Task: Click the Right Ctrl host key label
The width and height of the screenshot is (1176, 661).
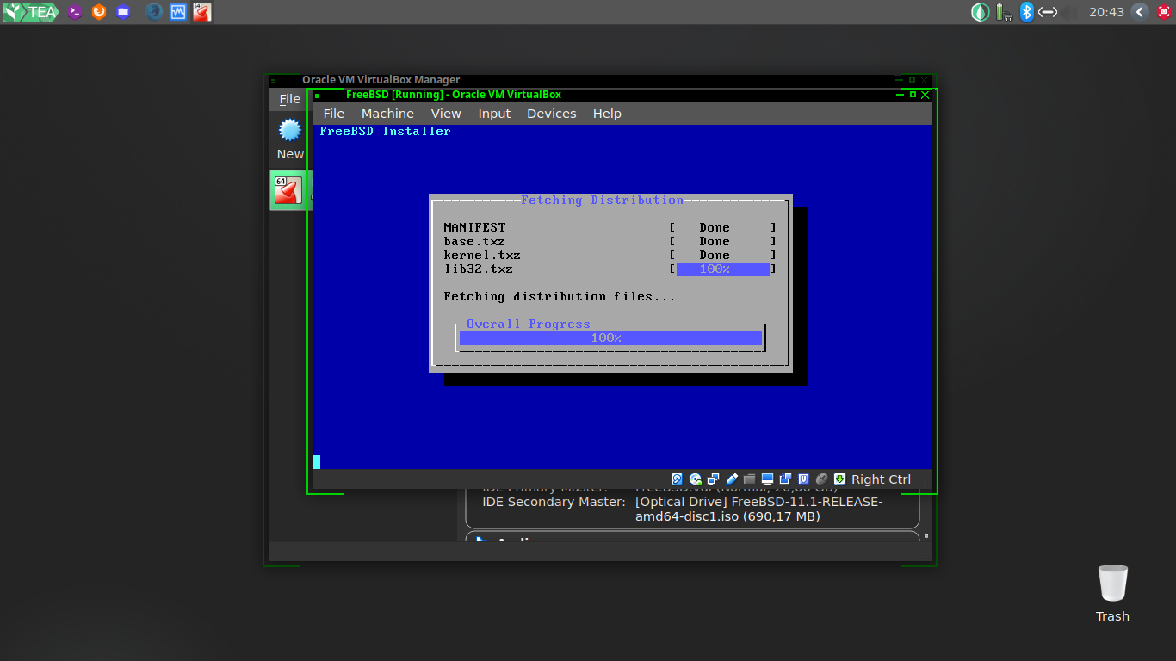Action: [881, 479]
